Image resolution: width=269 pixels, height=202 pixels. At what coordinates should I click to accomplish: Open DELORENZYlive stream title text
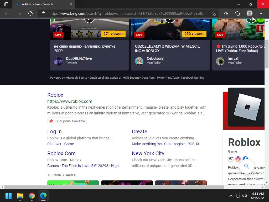coord(85,48)
